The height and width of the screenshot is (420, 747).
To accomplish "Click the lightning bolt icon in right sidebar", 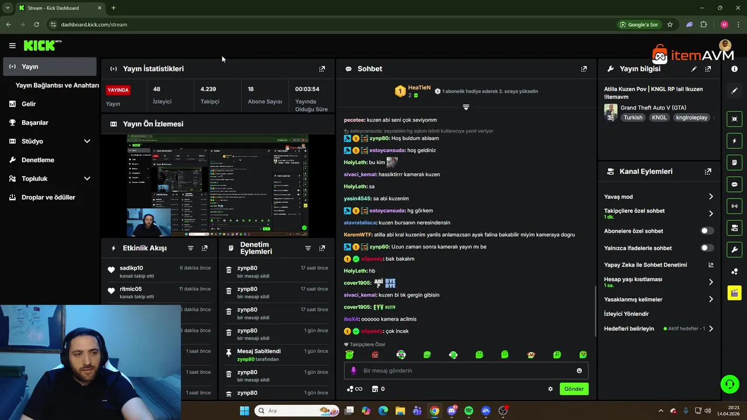I will (x=734, y=141).
